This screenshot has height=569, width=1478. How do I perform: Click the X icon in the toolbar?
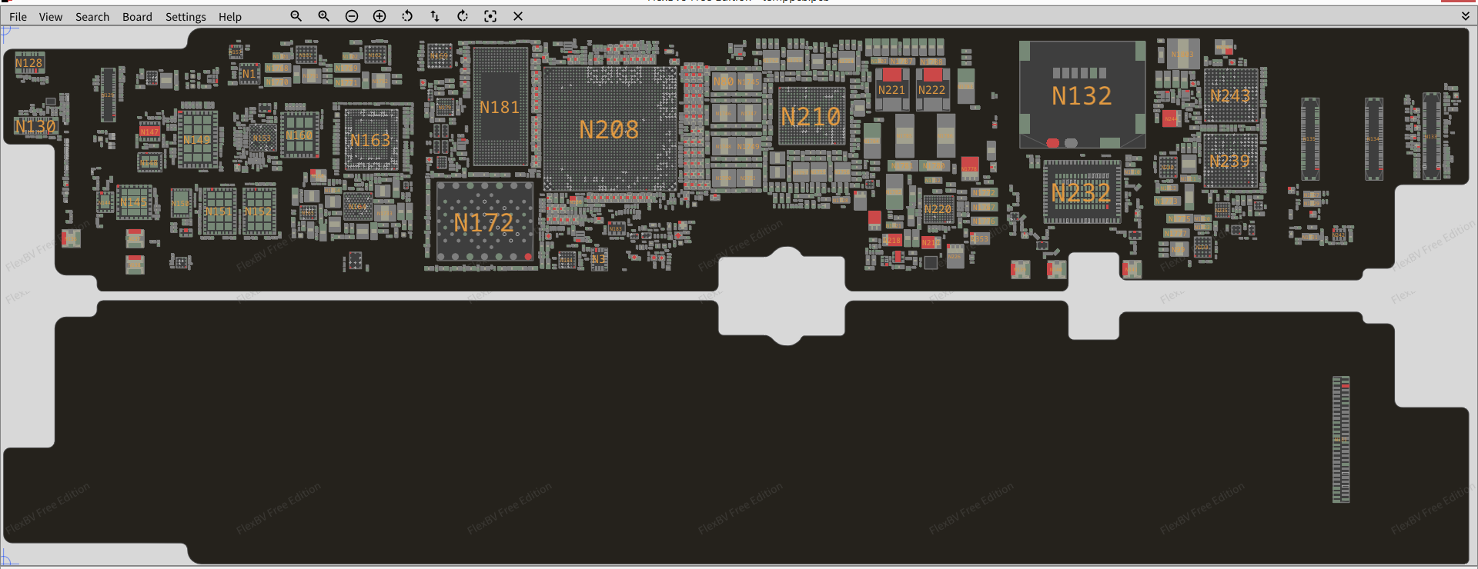[518, 16]
